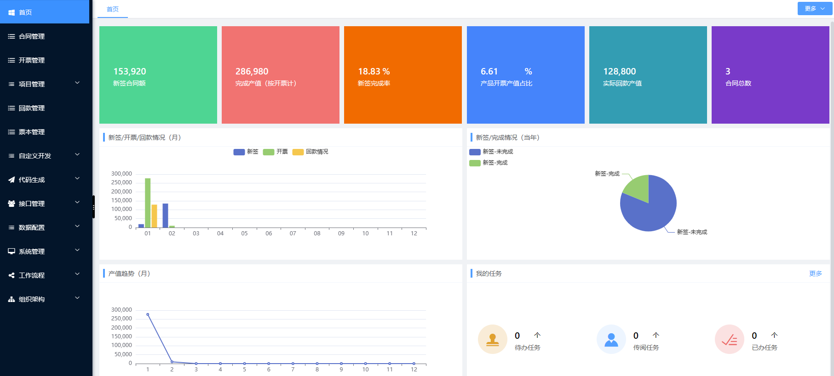Click the 工作流程 share icon
The width and height of the screenshot is (834, 376).
click(x=12, y=275)
